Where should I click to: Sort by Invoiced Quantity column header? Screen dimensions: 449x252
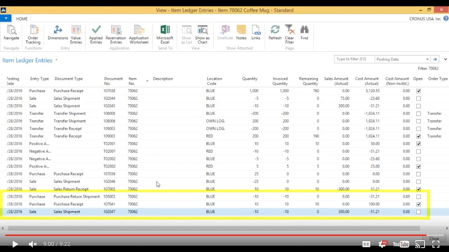click(280, 81)
